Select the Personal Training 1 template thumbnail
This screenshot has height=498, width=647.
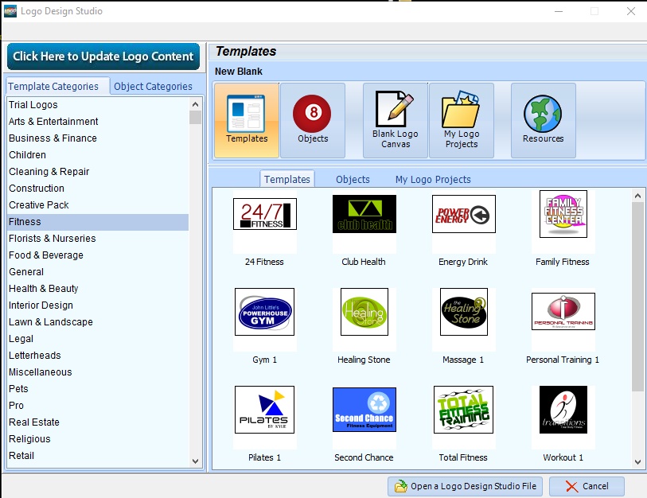(563, 312)
